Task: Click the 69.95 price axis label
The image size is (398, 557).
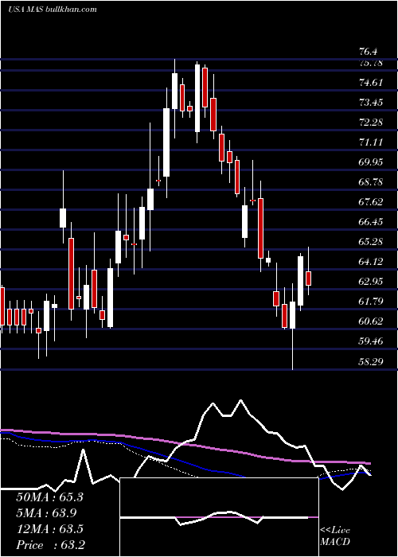Action: pos(371,162)
